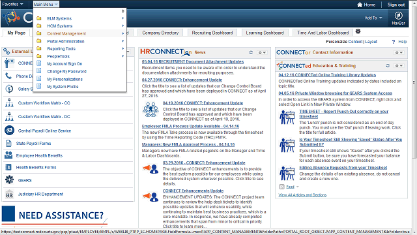Click the State Payroll Forms document icon
417x235 pixels.
[8, 144]
